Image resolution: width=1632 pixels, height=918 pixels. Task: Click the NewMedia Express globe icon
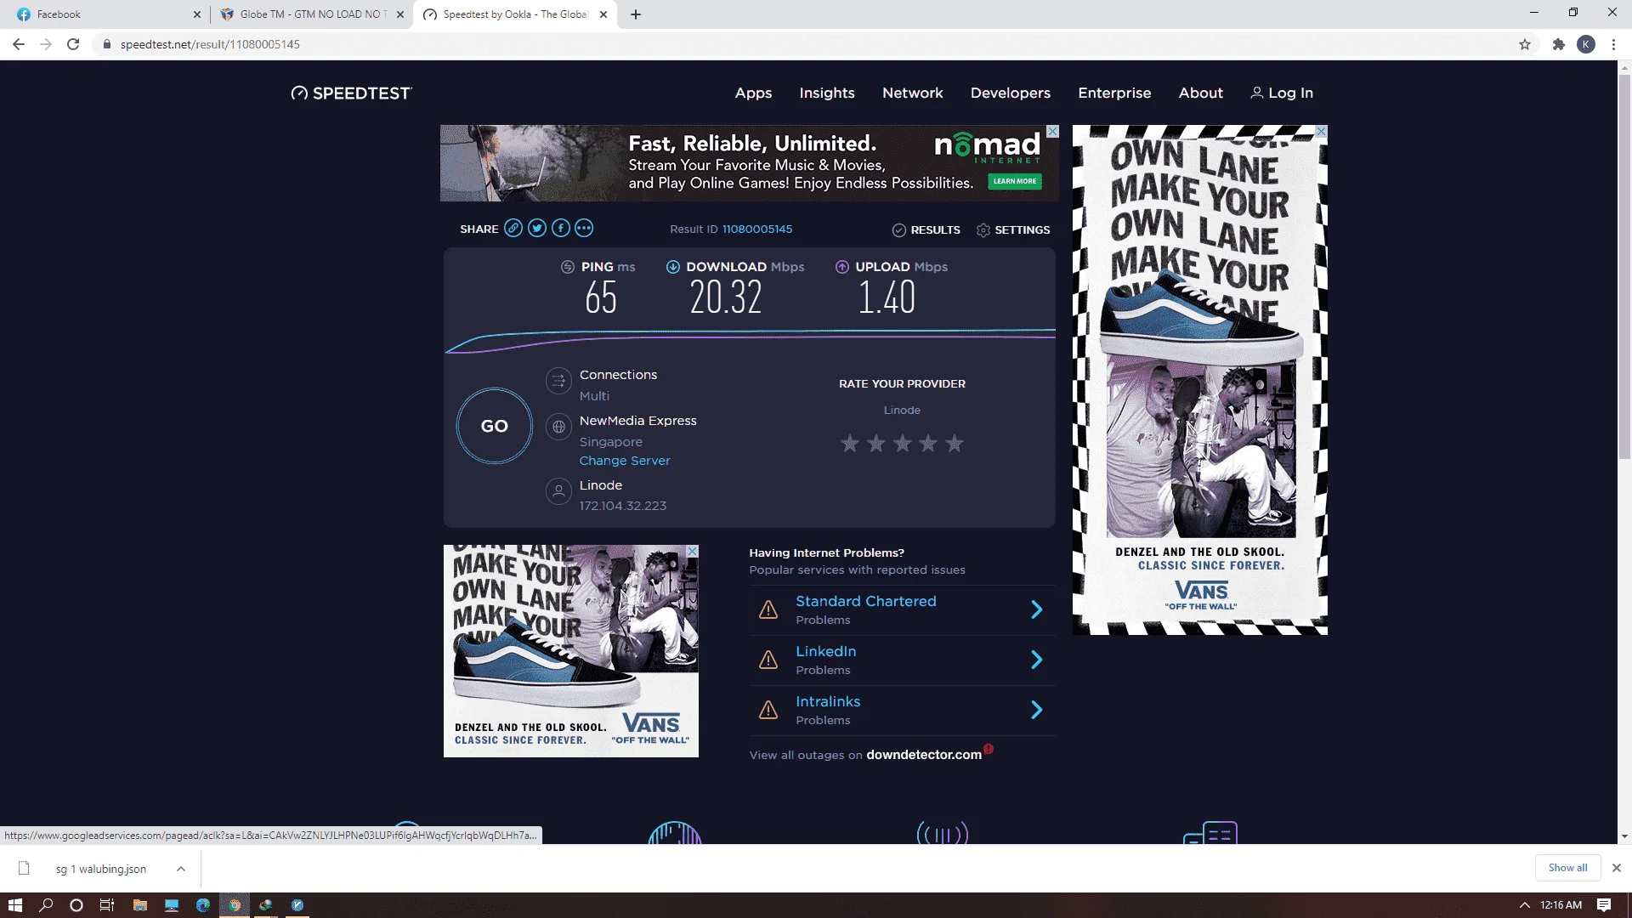coord(558,427)
